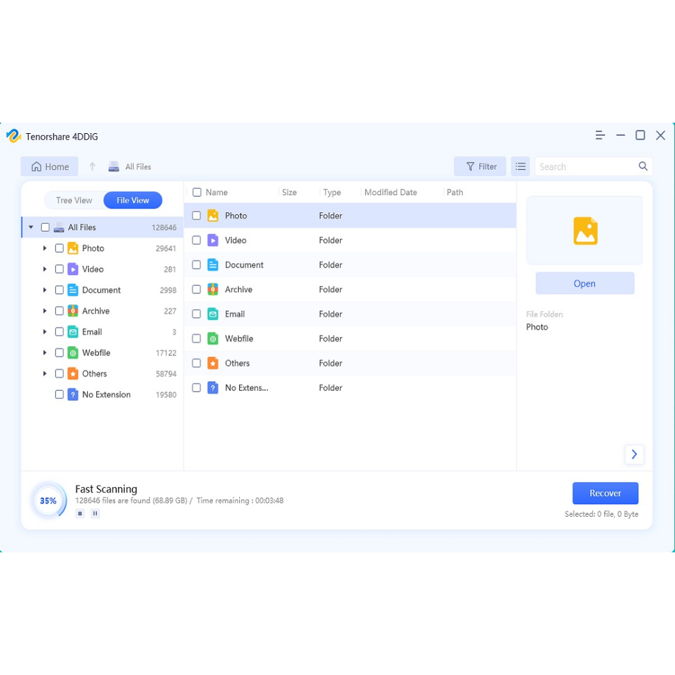Open the hamburger menu in title bar
This screenshot has height=675, width=675.
600,135
